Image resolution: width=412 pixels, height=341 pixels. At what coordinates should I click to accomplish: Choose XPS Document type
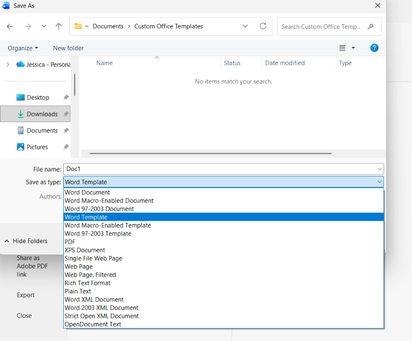pyautogui.click(x=224, y=250)
